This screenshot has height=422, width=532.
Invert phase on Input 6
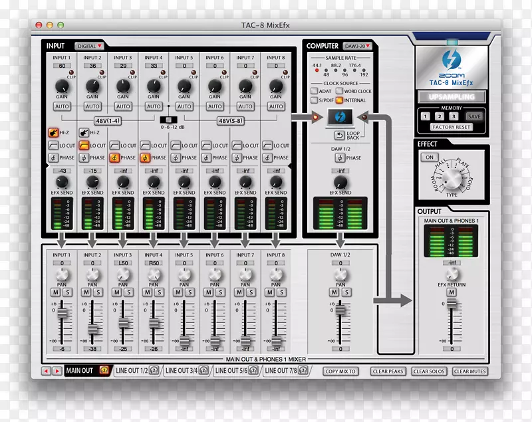point(206,158)
